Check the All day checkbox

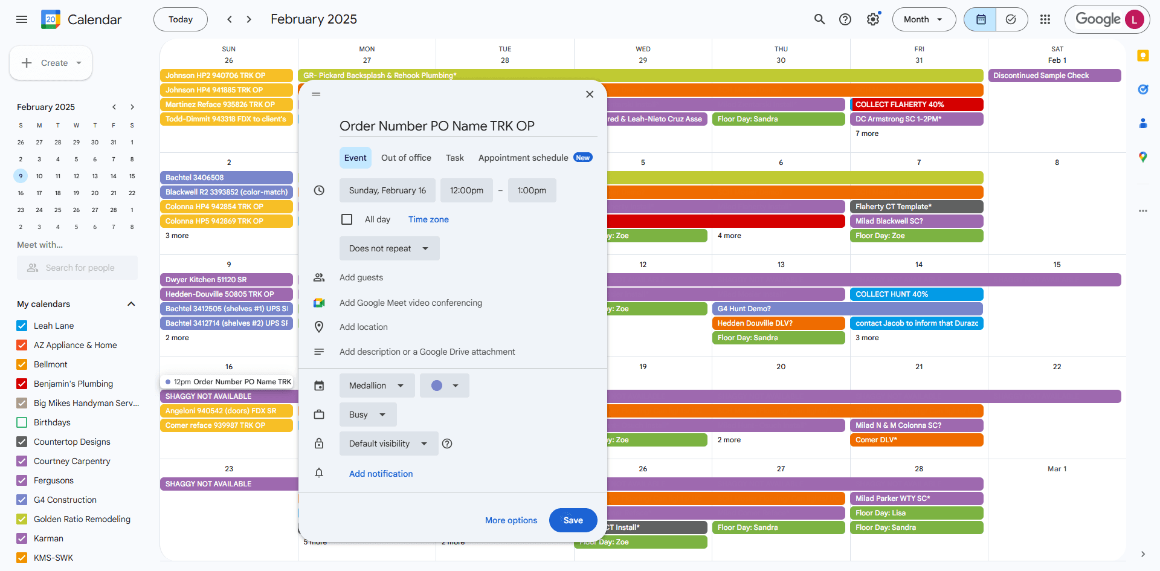347,219
